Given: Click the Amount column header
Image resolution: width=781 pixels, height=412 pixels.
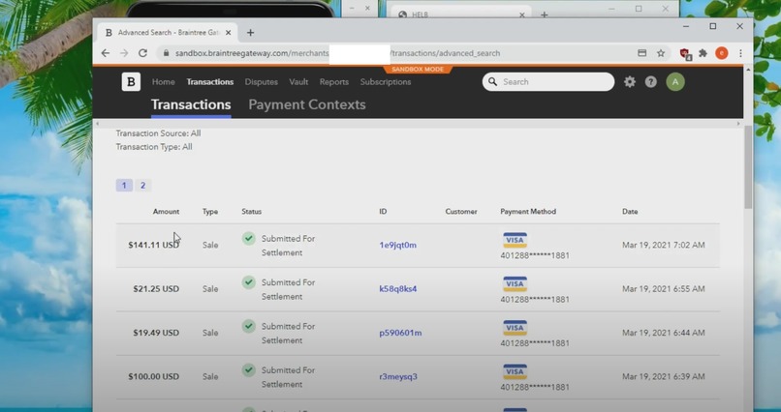Looking at the screenshot, I should (166, 212).
